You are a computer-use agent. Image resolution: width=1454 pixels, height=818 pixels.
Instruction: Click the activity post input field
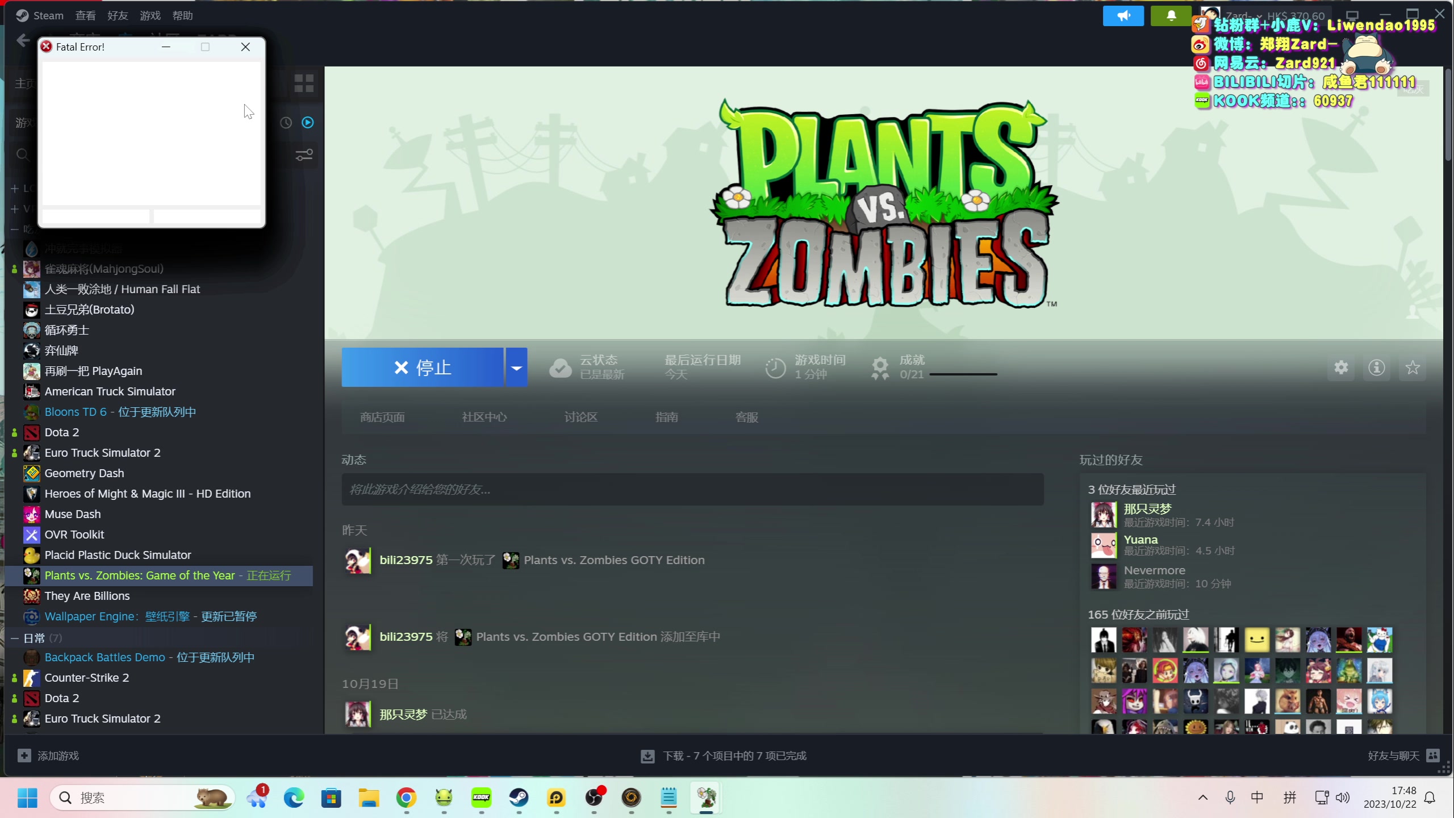point(692,490)
